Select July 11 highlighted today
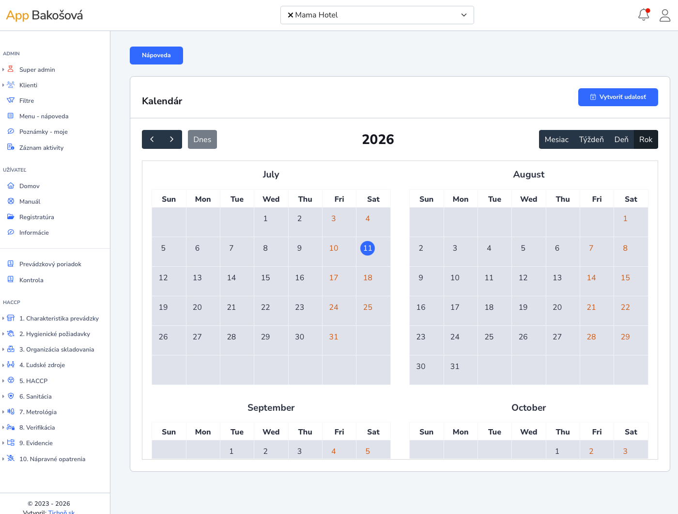This screenshot has width=678, height=514. 368,248
